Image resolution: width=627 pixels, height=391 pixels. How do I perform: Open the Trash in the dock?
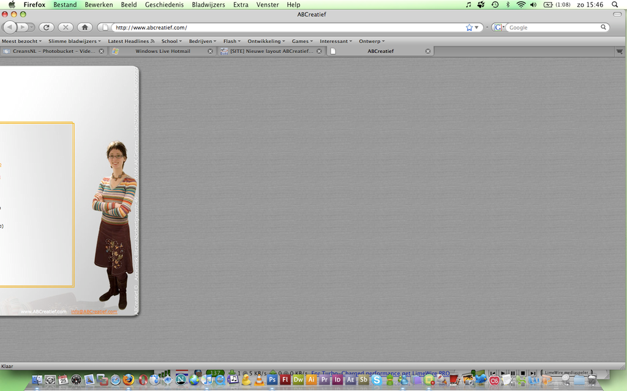pyautogui.click(x=592, y=380)
